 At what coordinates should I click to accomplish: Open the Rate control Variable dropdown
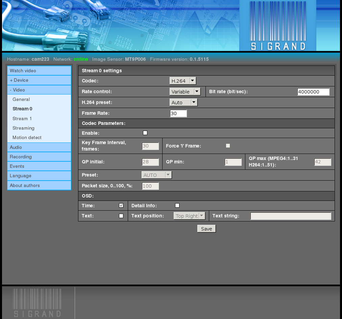point(185,91)
